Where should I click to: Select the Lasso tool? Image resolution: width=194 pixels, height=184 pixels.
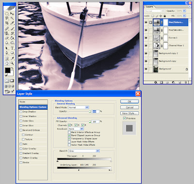(7, 18)
